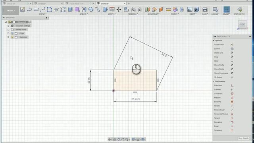Activate the Select tool icon
Image resolution: width=254 pixels, height=143 pixels.
point(227,10)
